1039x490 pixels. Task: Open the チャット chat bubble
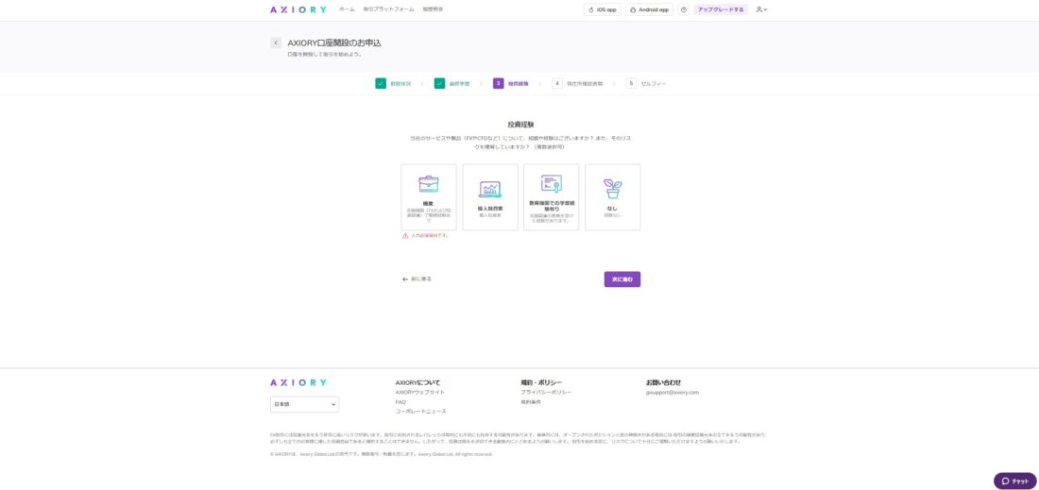(x=1014, y=481)
